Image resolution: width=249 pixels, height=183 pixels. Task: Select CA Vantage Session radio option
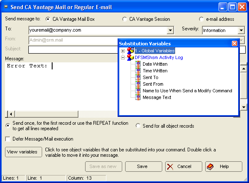(x=124, y=19)
